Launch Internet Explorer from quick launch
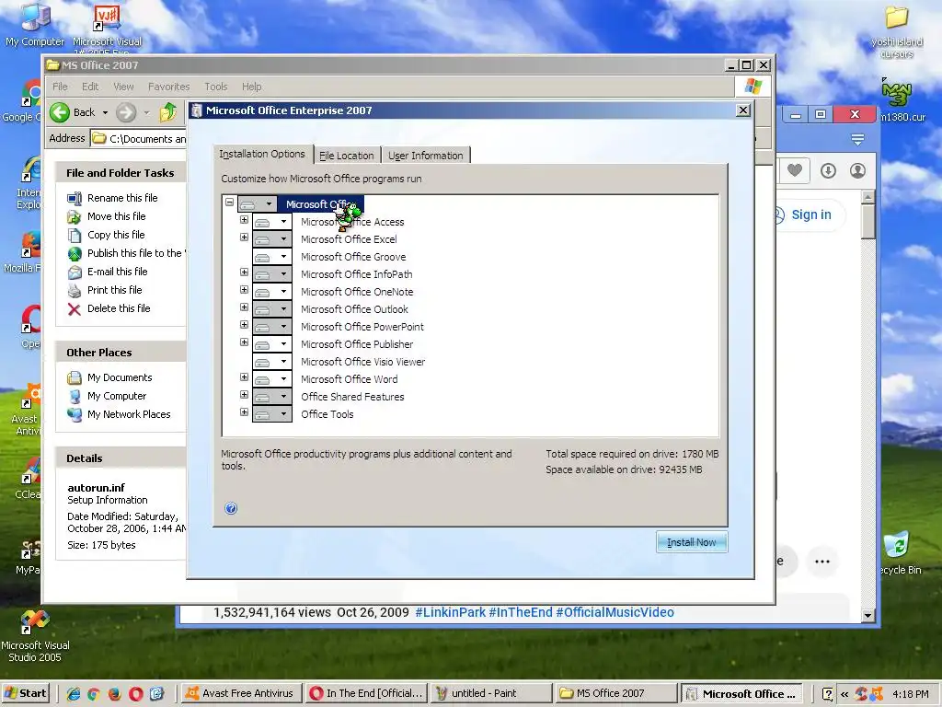Screen dimensions: 942x707 74,694
